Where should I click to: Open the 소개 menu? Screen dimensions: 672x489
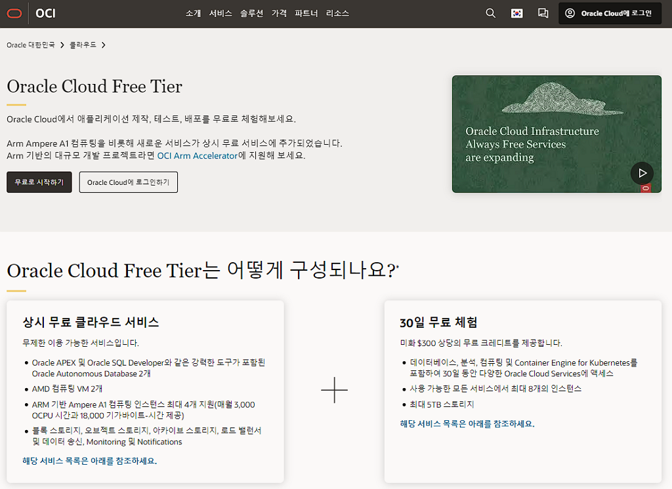[x=193, y=13]
